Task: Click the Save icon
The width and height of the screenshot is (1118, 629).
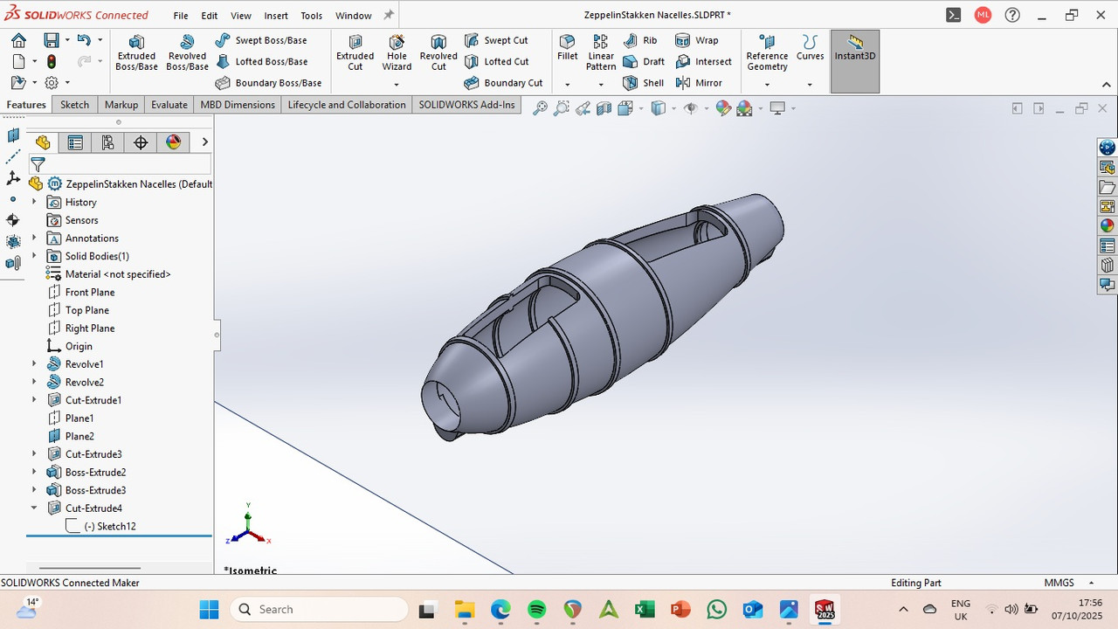Action: pos(52,40)
